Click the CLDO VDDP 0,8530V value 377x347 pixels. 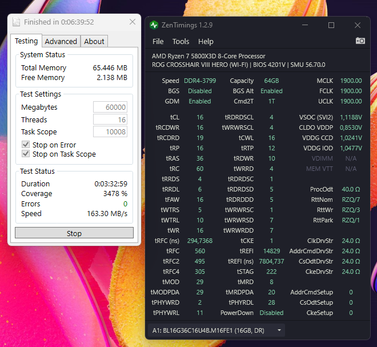[x=351, y=127]
